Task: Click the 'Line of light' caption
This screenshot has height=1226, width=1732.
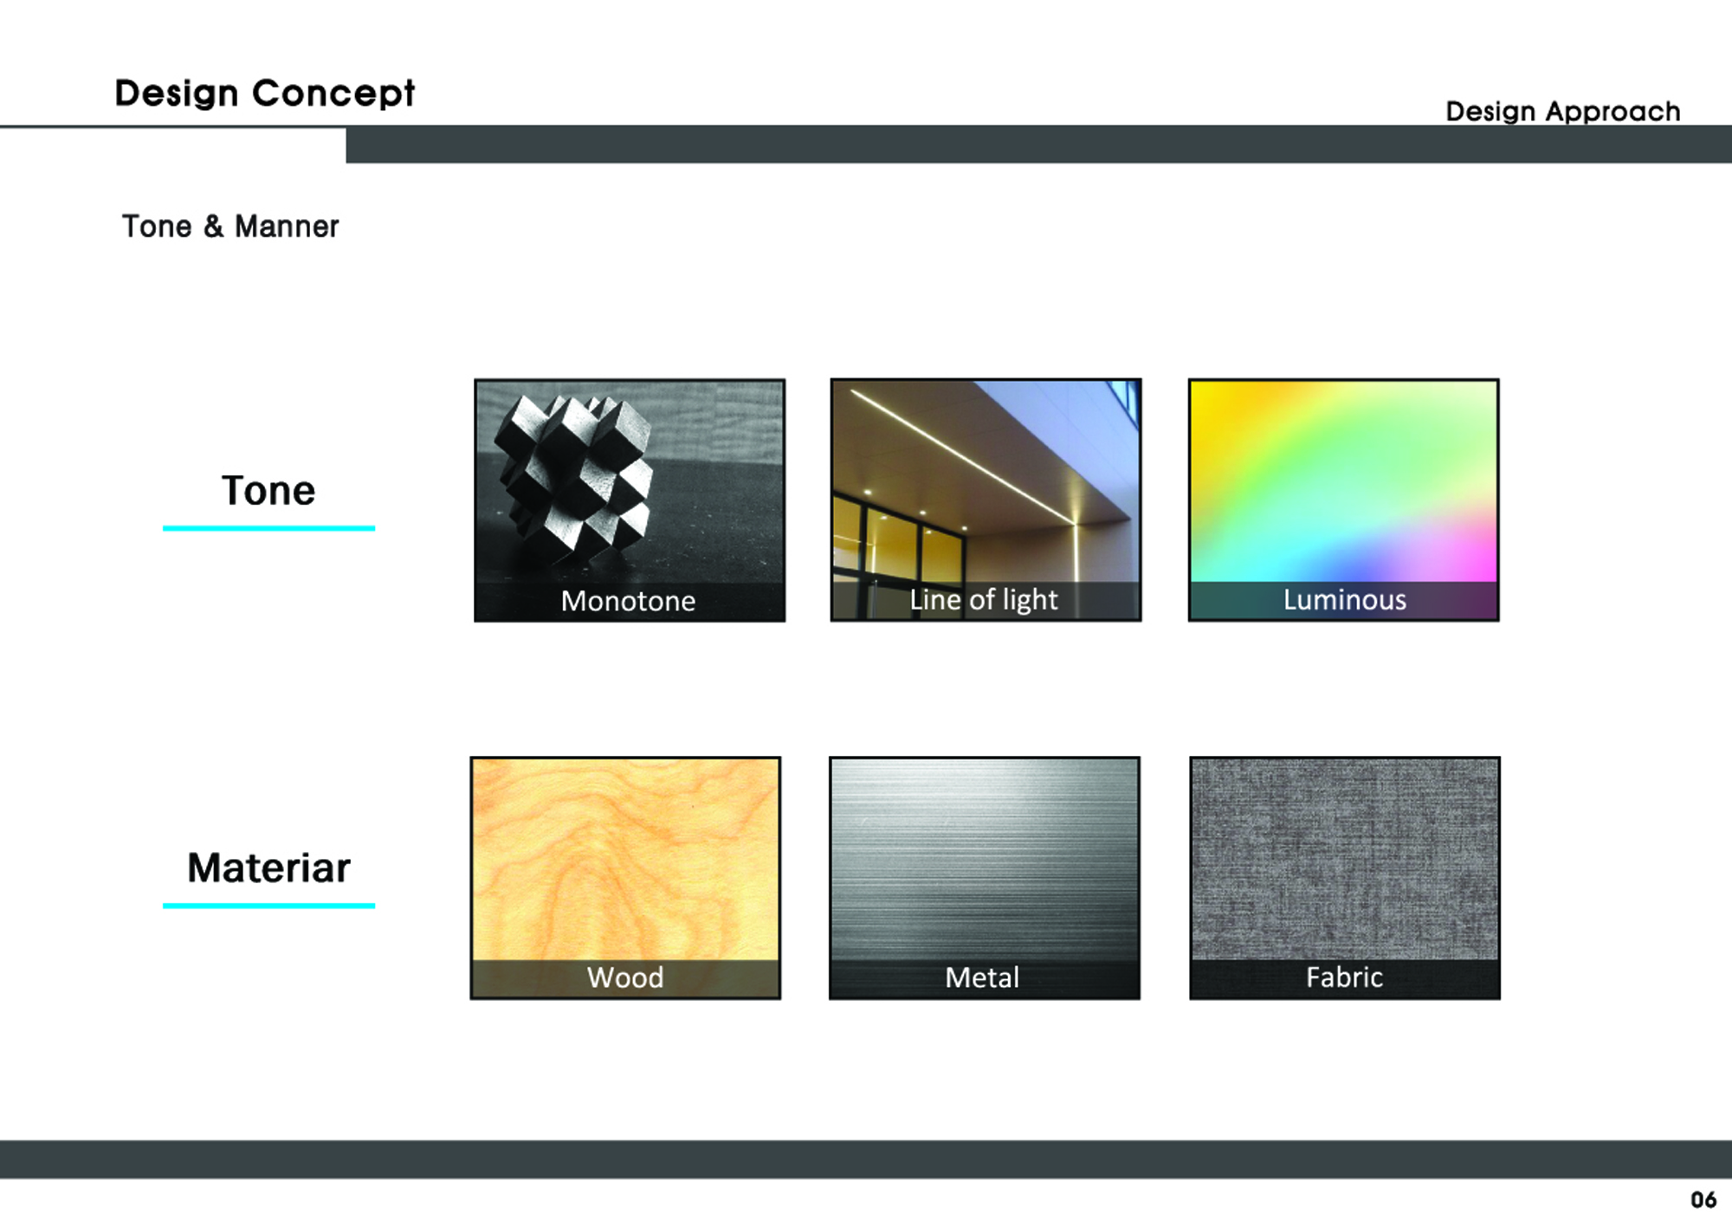Action: click(x=984, y=600)
